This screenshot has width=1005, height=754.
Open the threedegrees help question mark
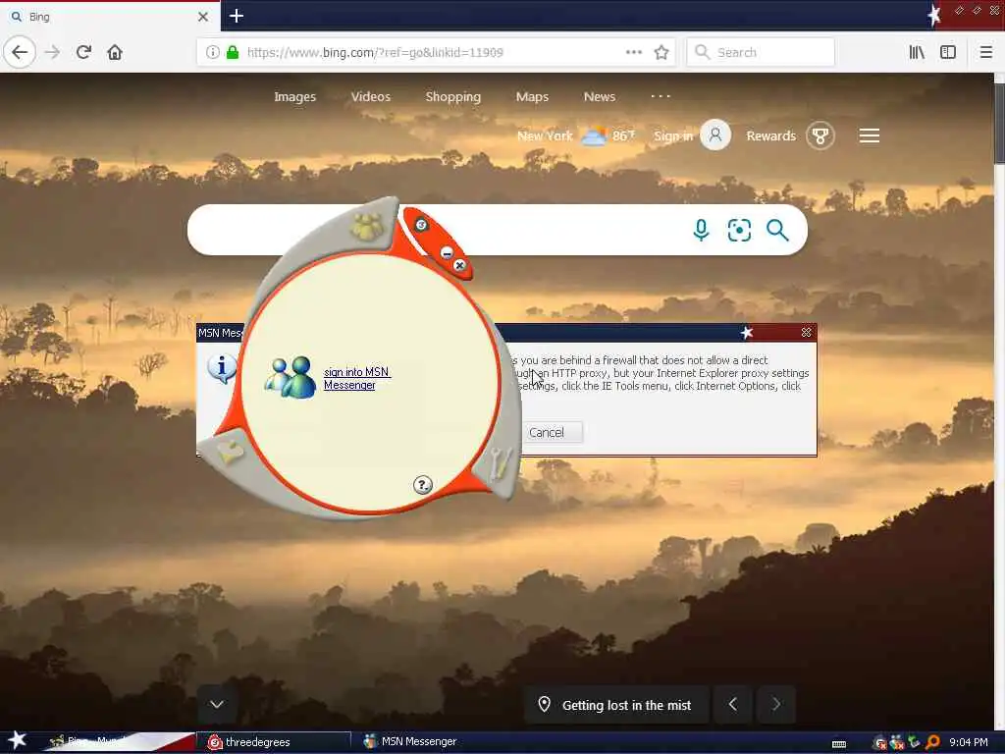422,485
